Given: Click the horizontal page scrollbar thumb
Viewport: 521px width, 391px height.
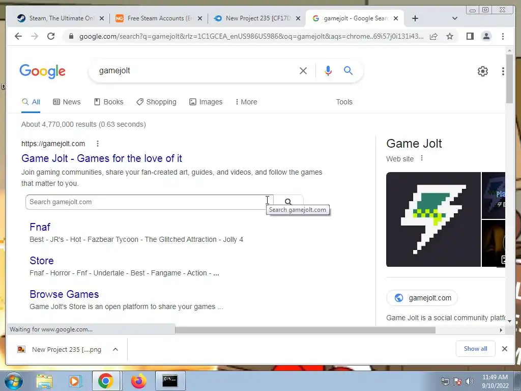Looking at the screenshot, I should (305, 330).
